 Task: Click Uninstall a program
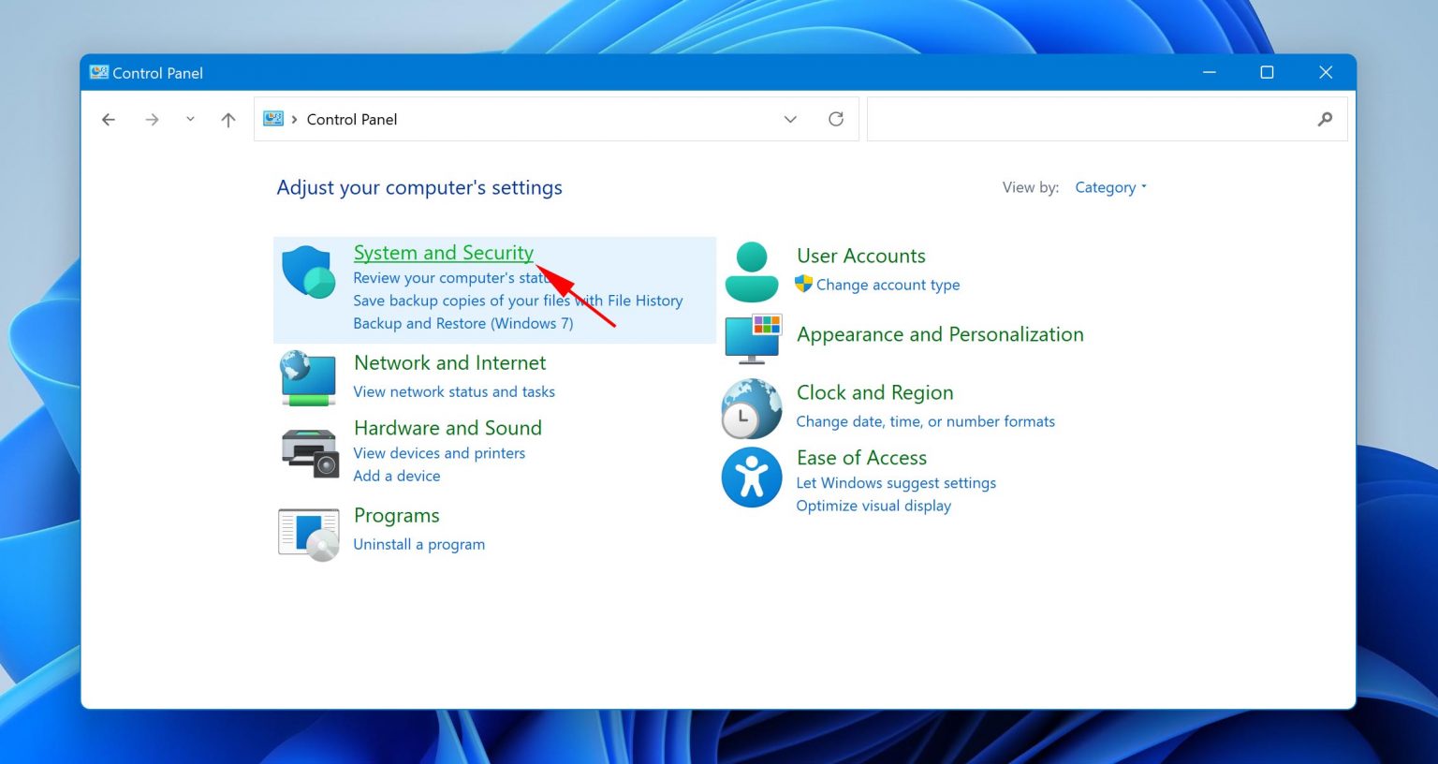coord(418,544)
